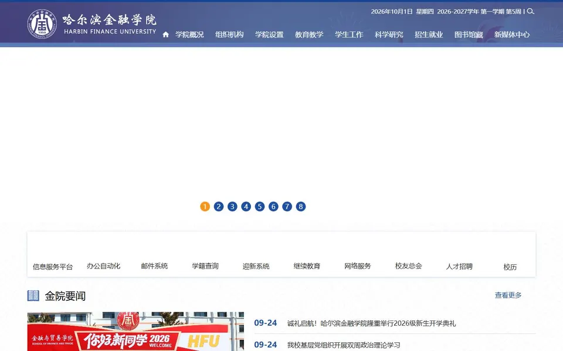Open the 招生就业 menu
563x351 pixels.
pos(429,35)
